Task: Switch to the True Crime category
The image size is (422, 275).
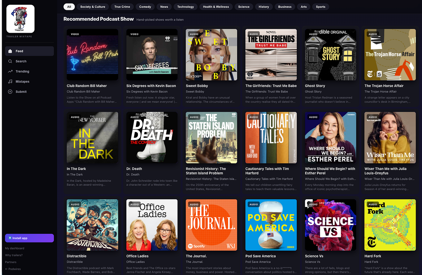Action: click(x=122, y=7)
